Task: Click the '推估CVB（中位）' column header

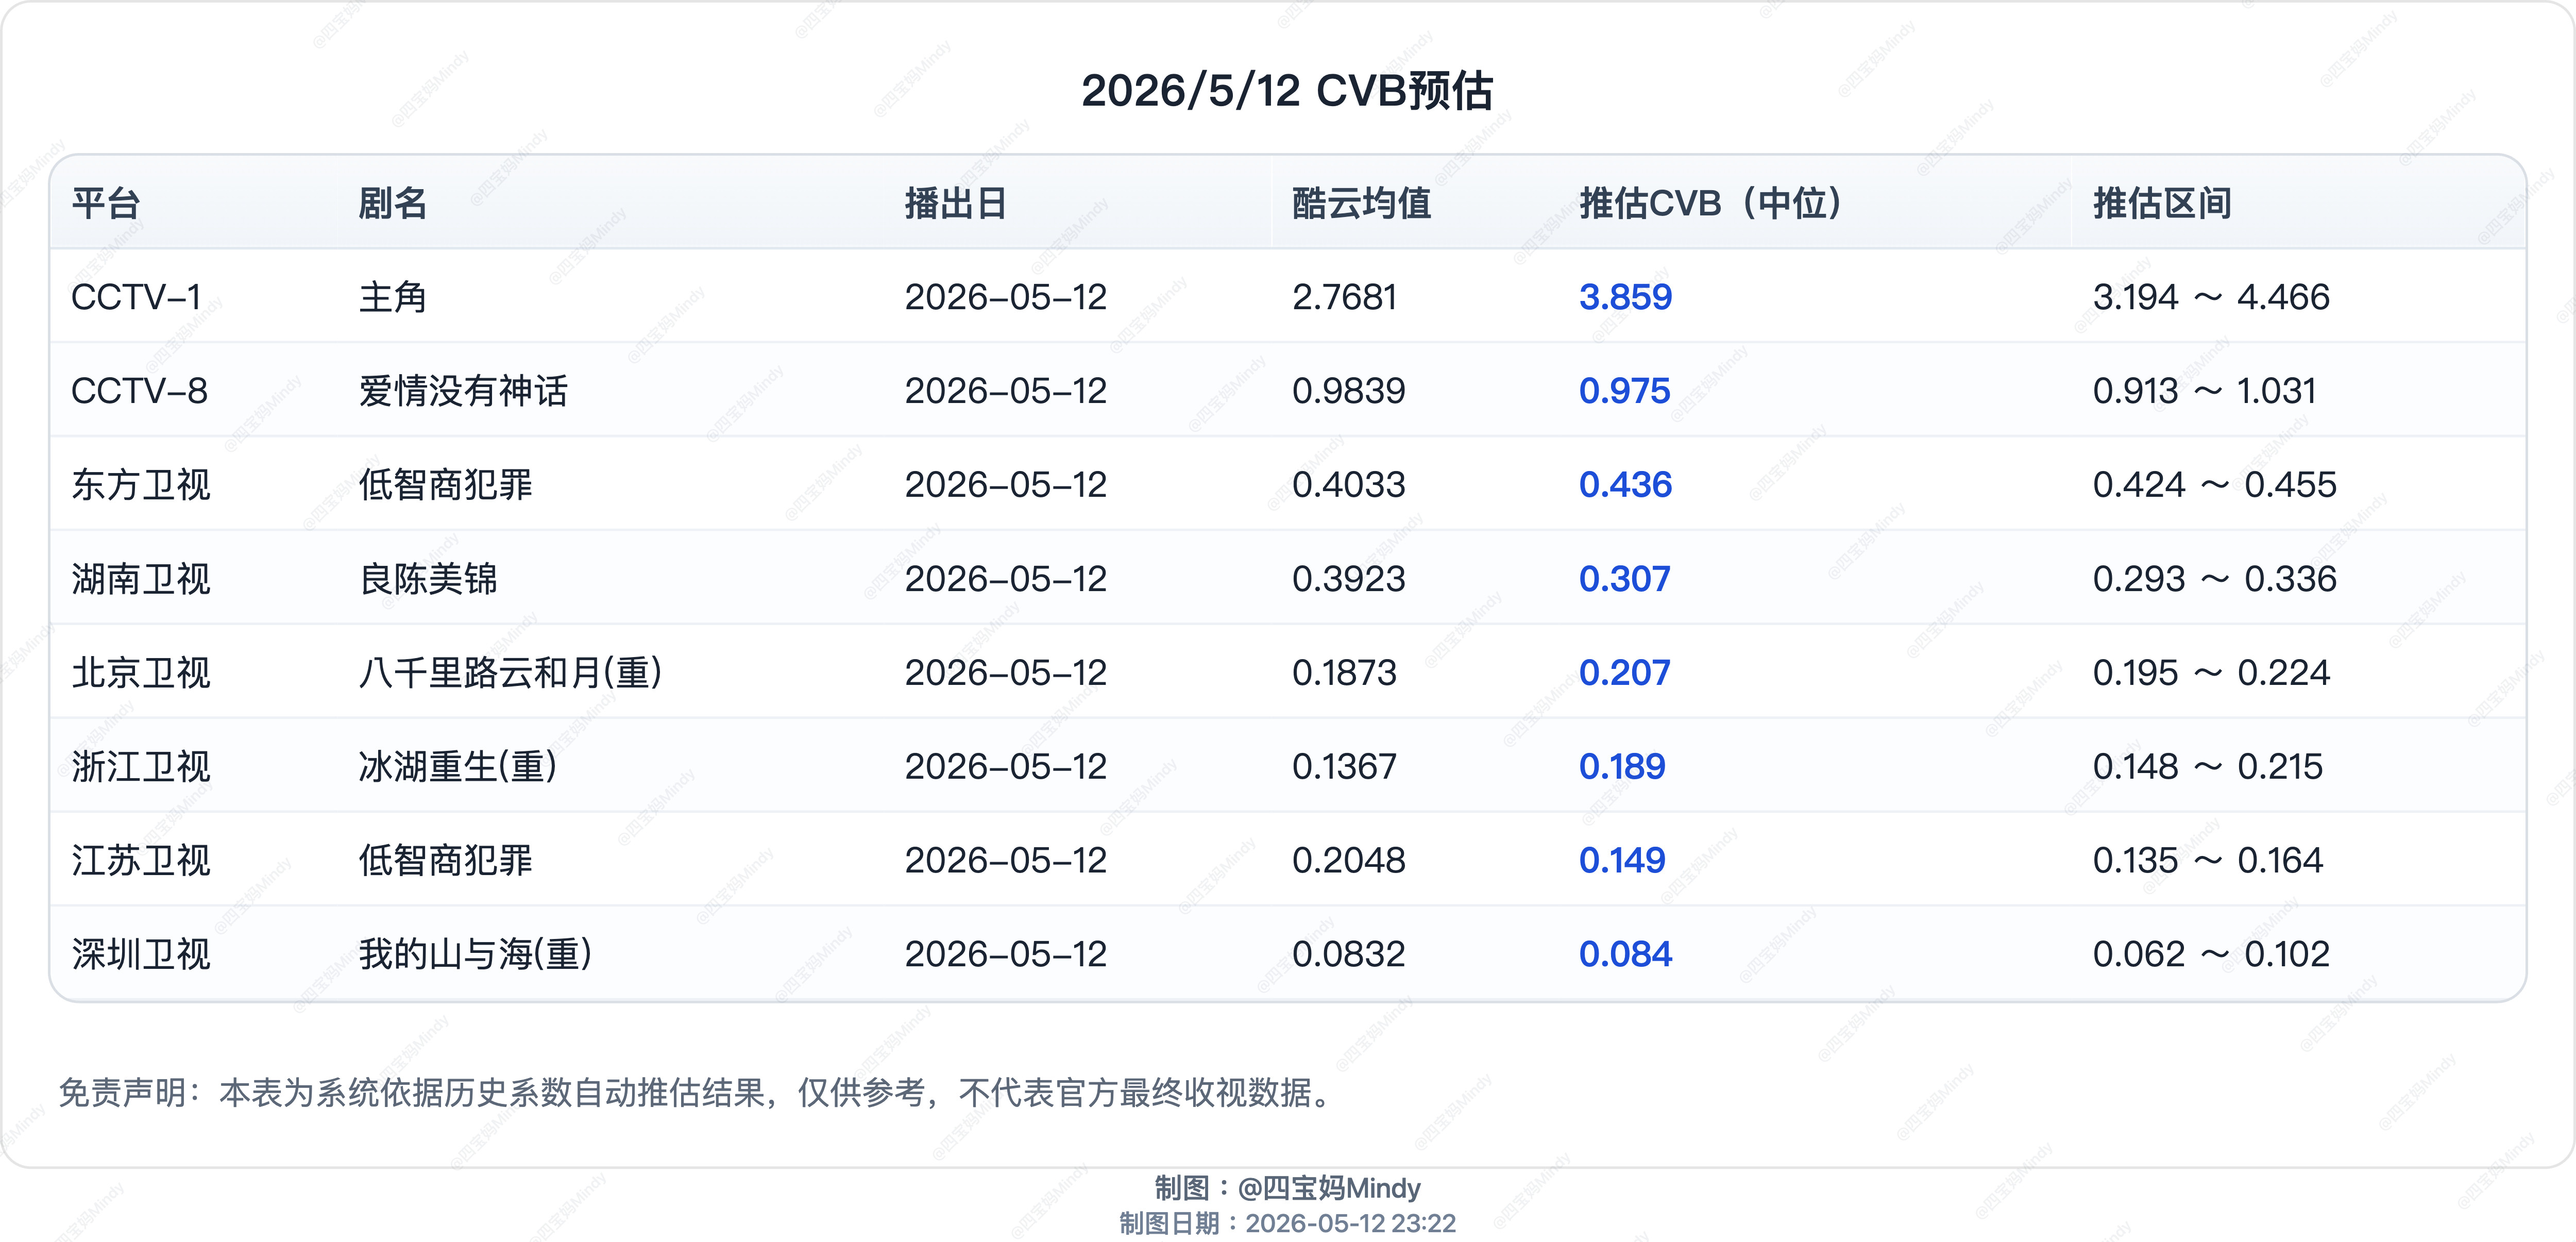Action: click(x=1712, y=203)
